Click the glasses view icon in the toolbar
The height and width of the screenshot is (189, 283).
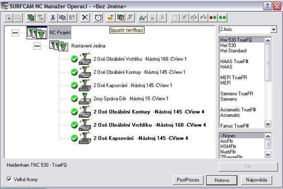143,18
